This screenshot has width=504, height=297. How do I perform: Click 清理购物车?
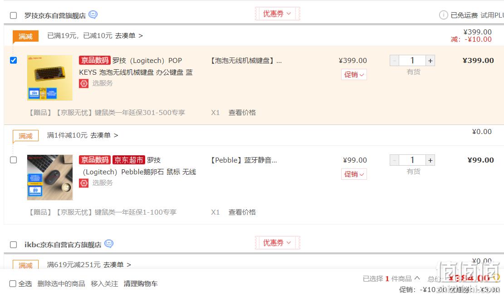[141, 283]
